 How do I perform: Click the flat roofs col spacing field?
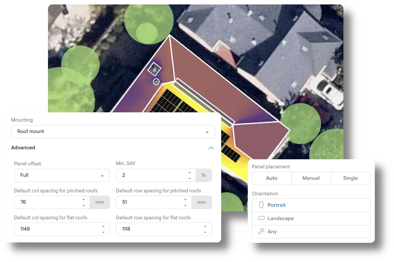[x=55, y=229]
